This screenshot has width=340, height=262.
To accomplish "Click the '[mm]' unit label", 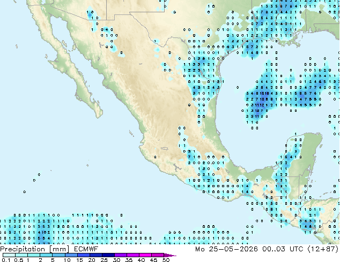I will (59, 249).
